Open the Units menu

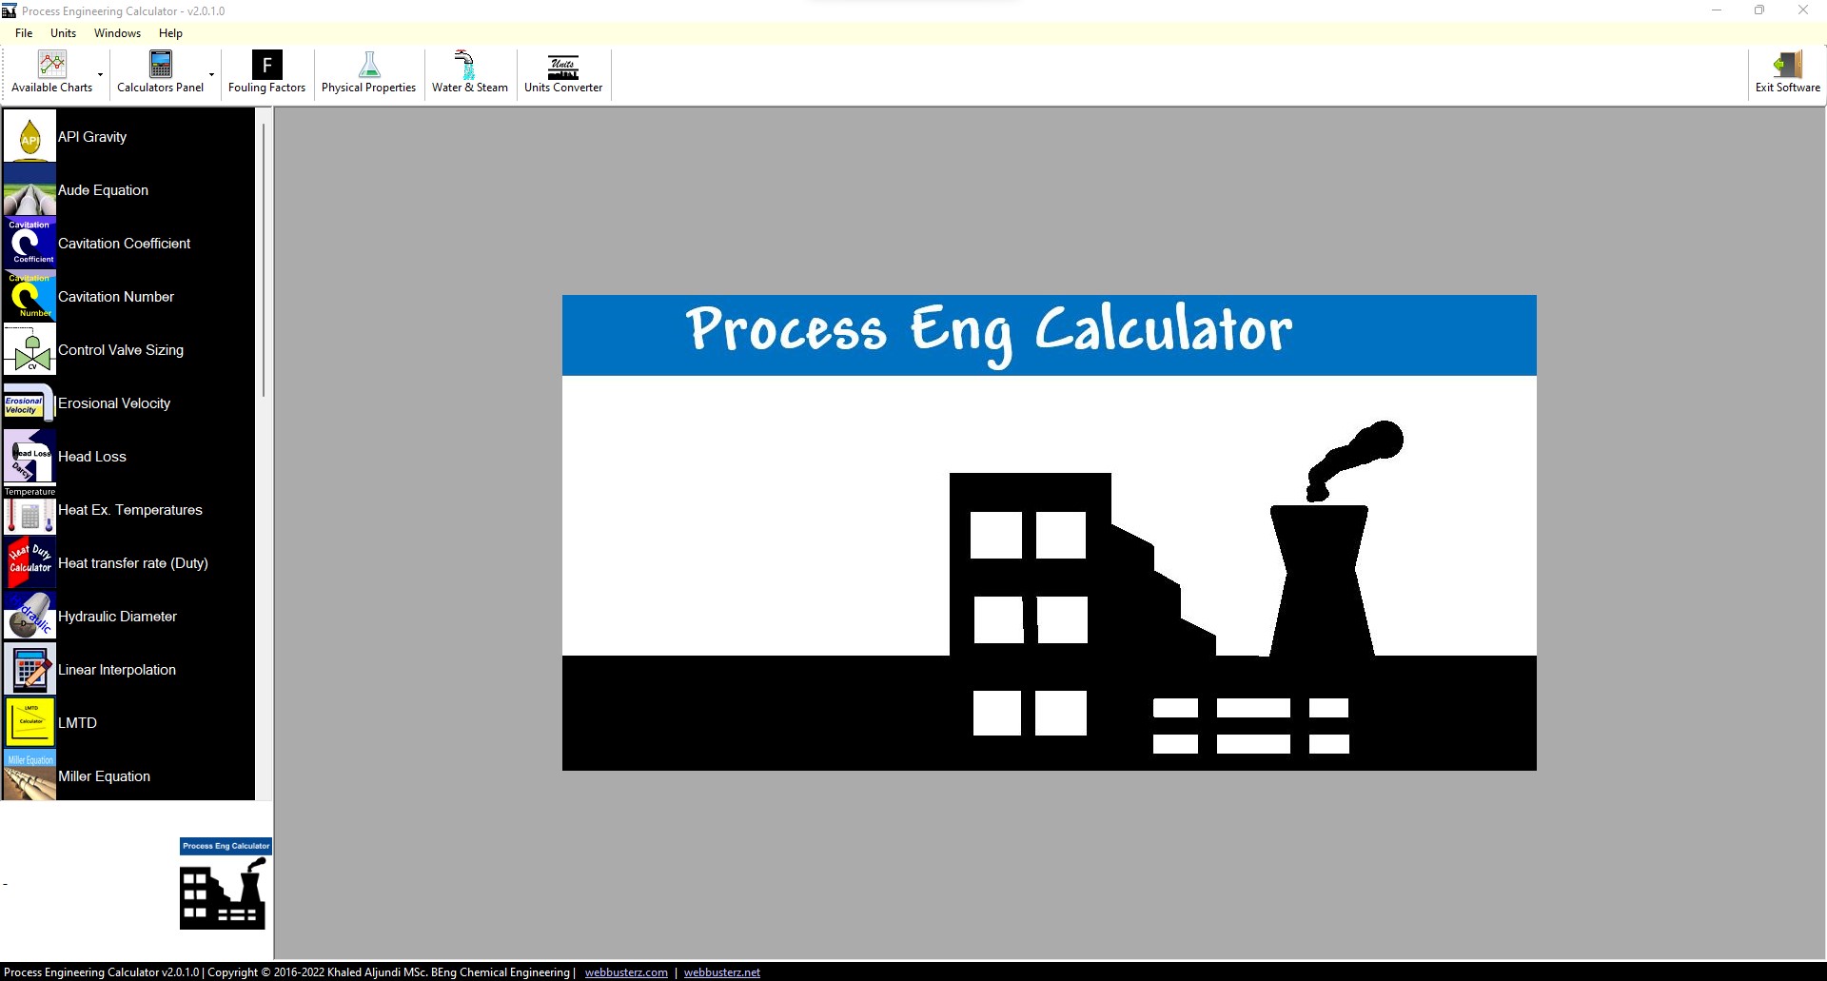point(62,32)
